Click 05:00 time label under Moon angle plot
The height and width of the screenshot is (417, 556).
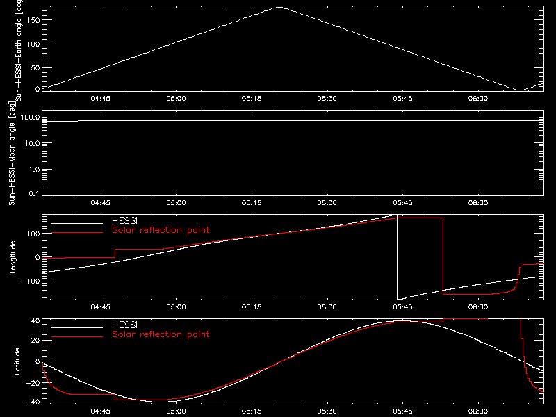click(x=176, y=203)
